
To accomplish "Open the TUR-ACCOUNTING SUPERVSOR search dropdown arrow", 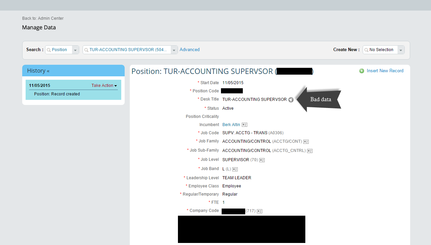I will click(174, 50).
